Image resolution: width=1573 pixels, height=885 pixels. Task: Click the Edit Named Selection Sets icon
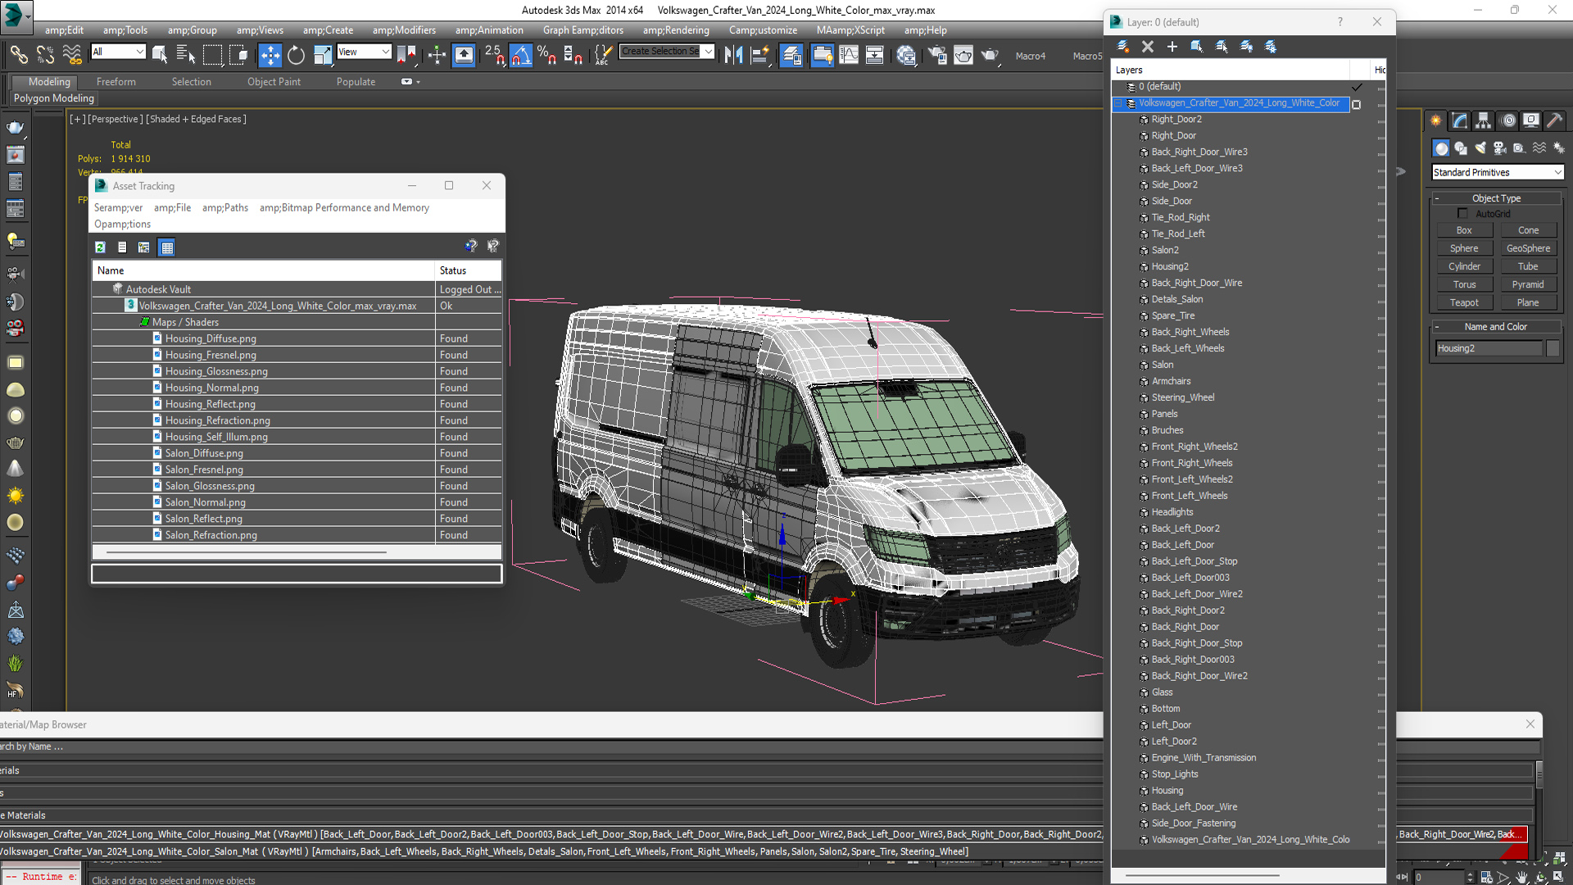click(603, 54)
